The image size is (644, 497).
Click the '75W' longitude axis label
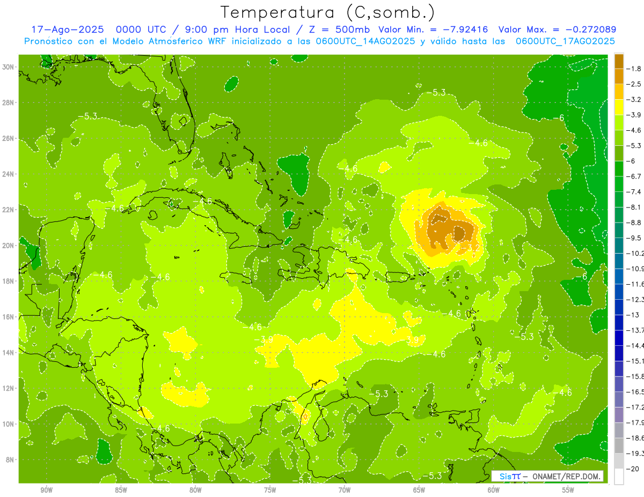(270, 490)
